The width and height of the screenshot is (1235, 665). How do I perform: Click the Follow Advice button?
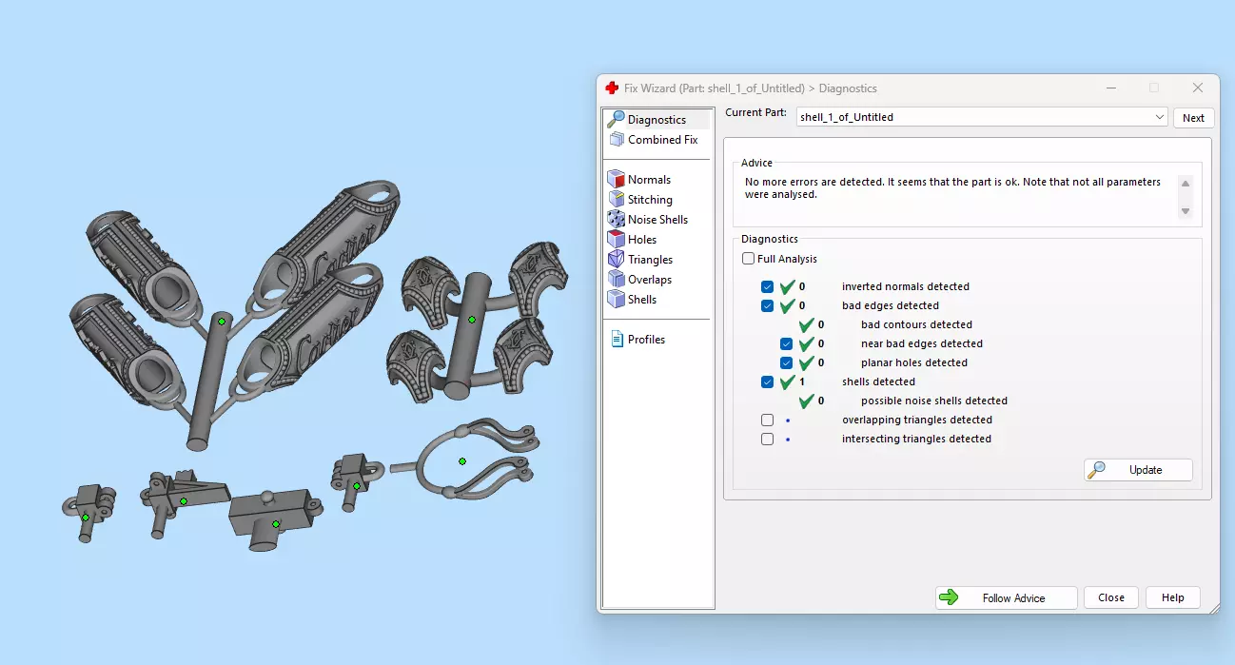[x=1007, y=598]
